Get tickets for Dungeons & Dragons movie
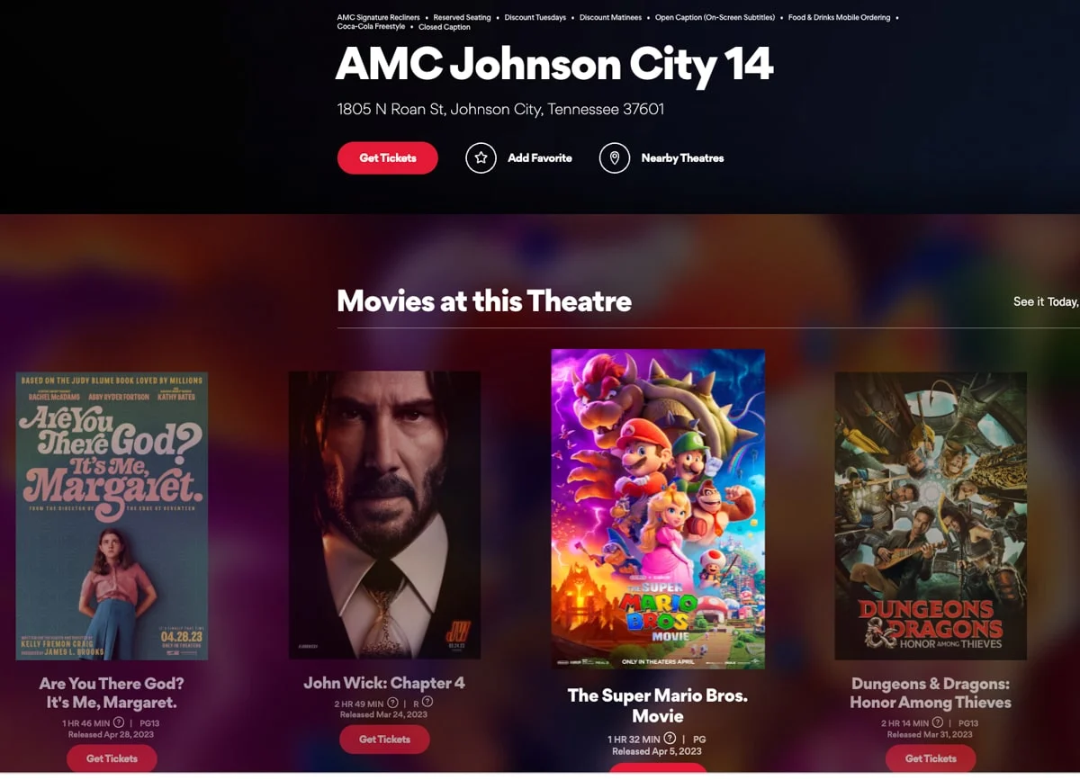 [x=931, y=758]
